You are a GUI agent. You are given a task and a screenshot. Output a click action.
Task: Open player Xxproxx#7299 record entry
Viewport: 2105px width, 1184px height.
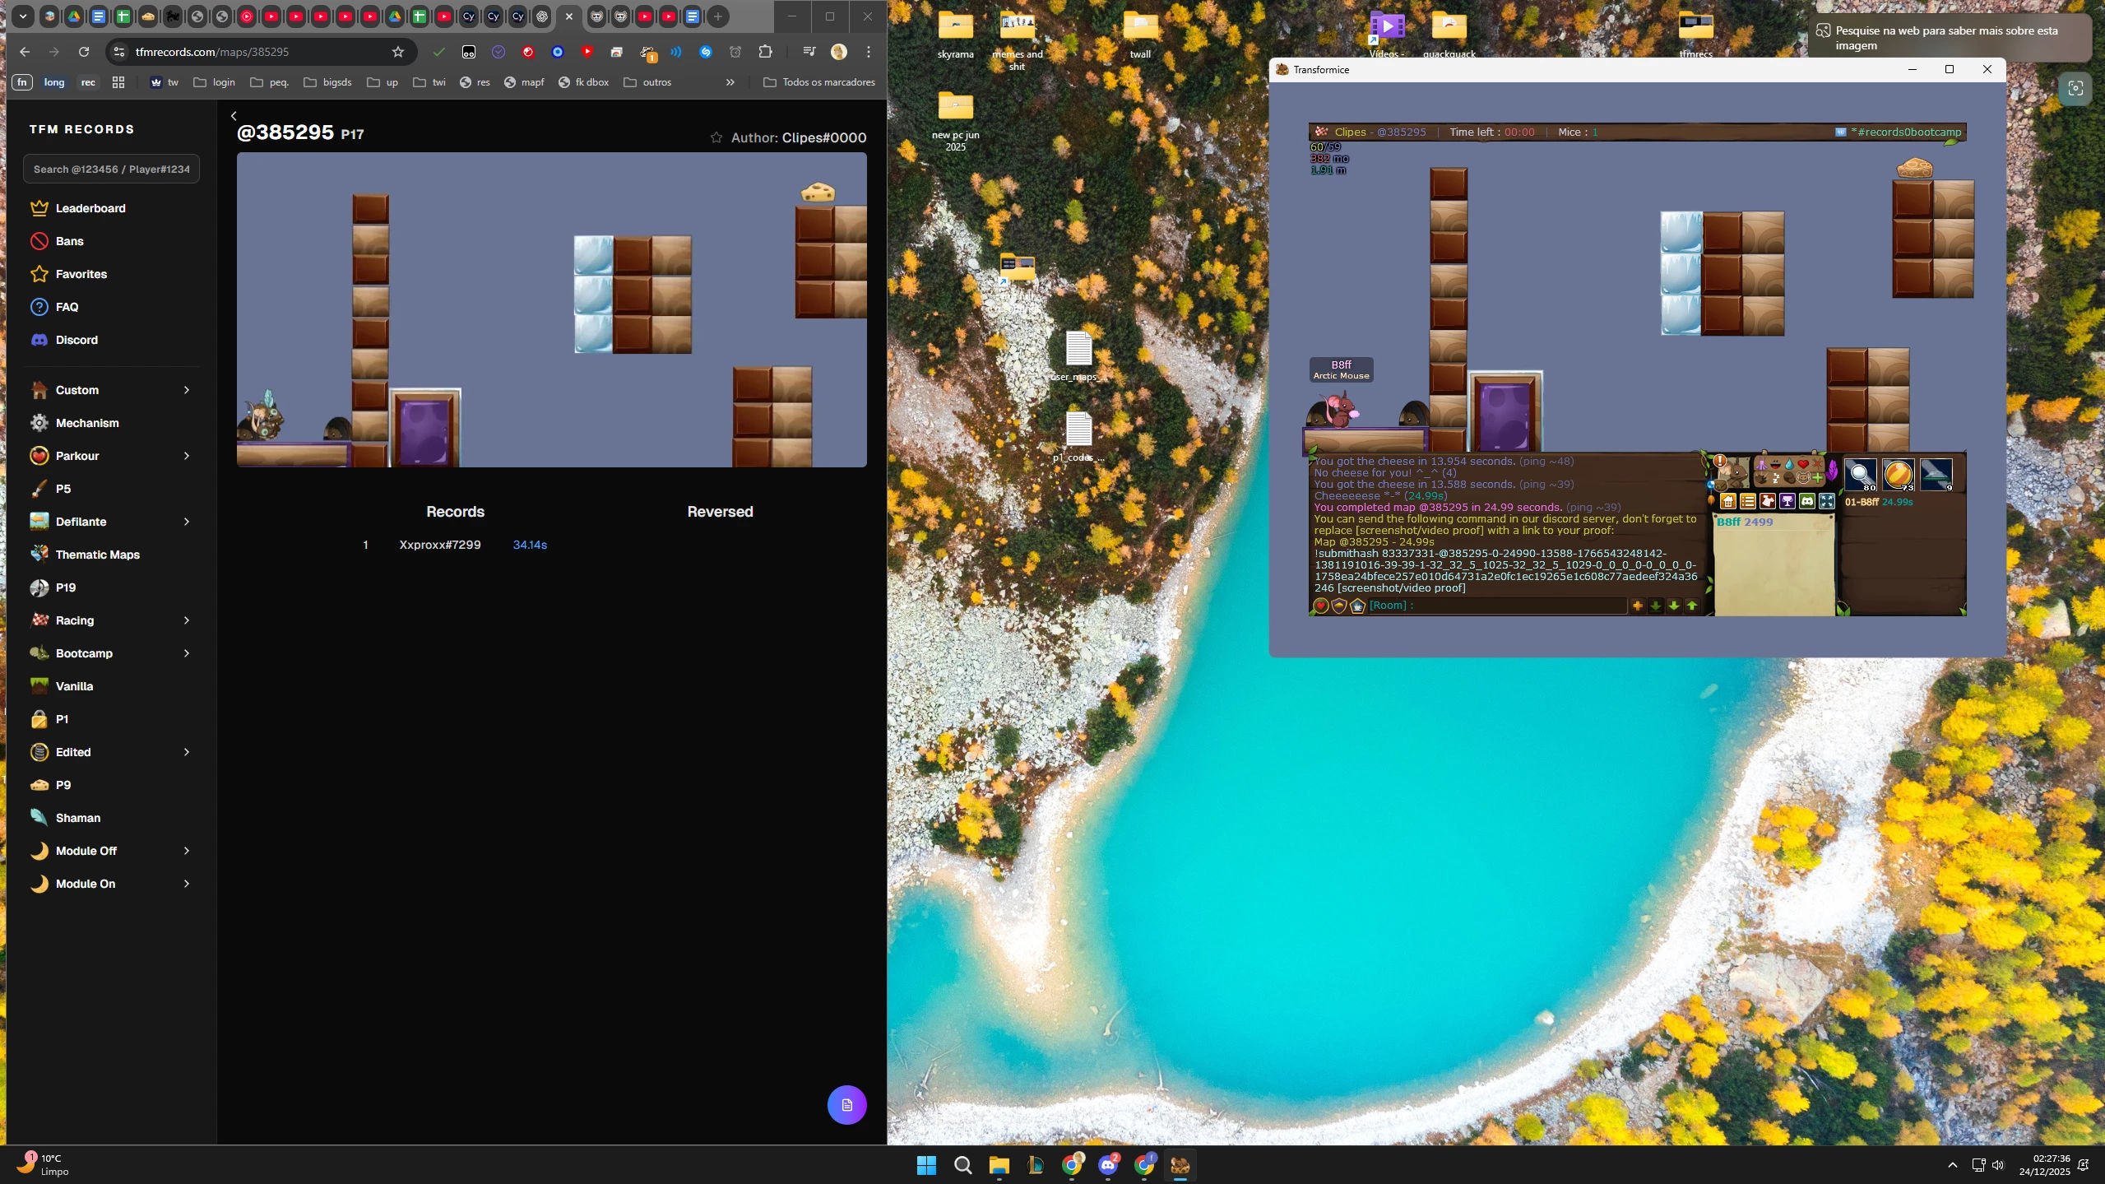(x=440, y=545)
